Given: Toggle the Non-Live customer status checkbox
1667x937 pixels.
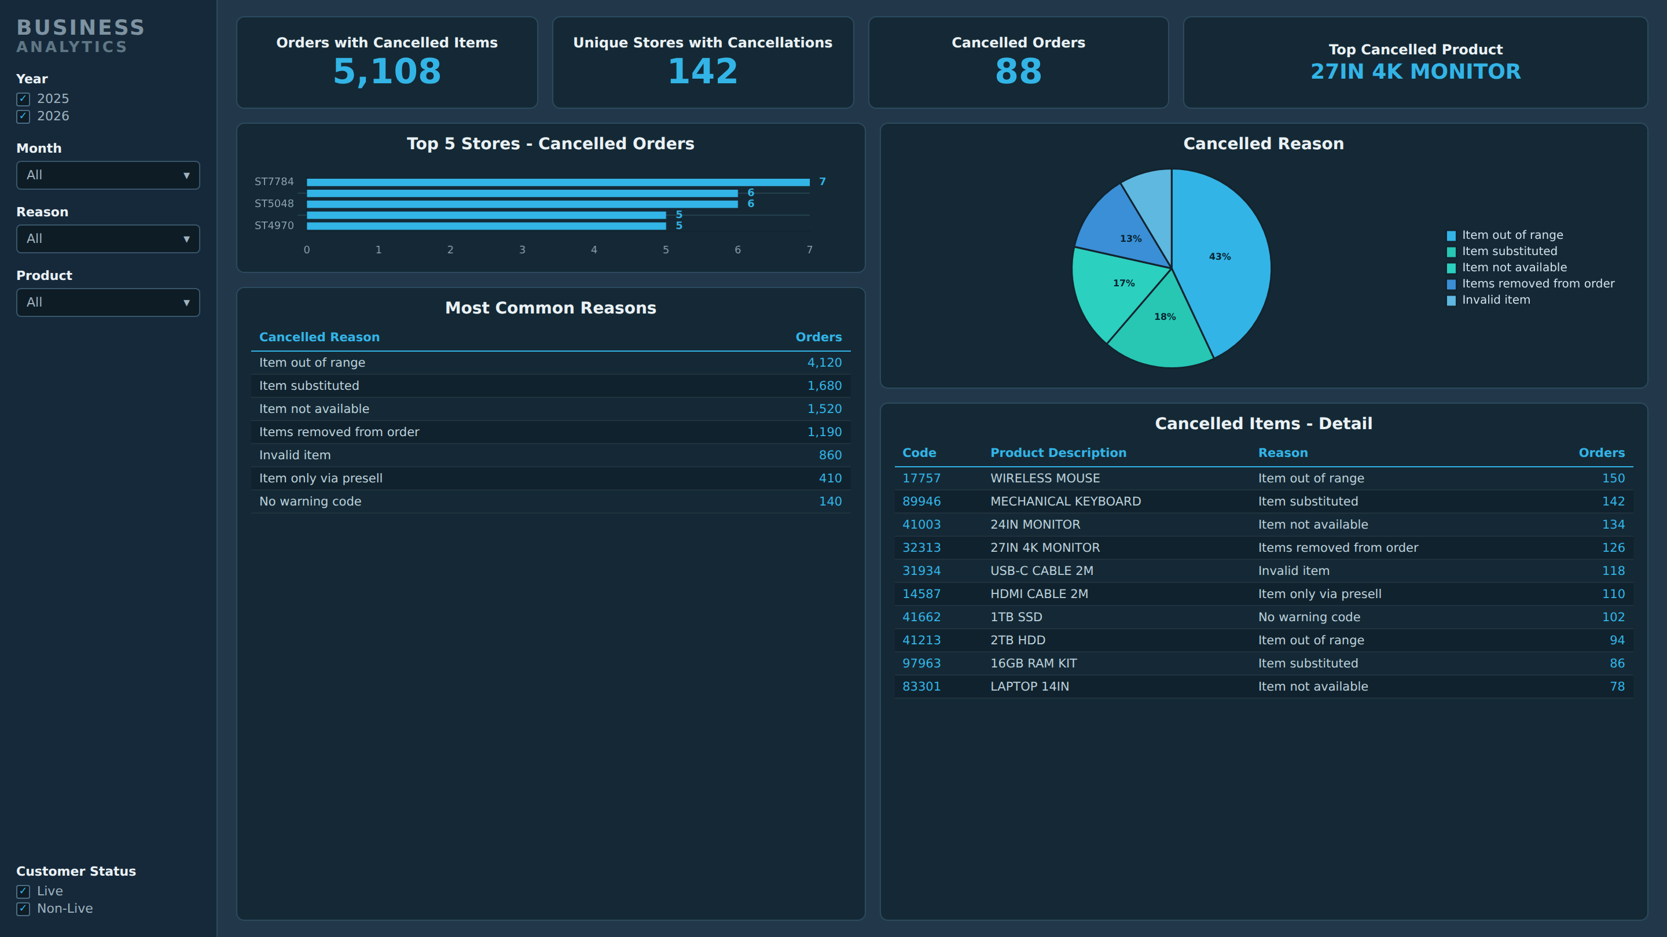Looking at the screenshot, I should click(x=23, y=909).
